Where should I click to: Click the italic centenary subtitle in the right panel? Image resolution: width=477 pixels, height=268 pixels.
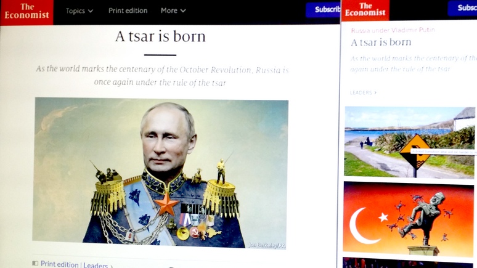click(414, 63)
